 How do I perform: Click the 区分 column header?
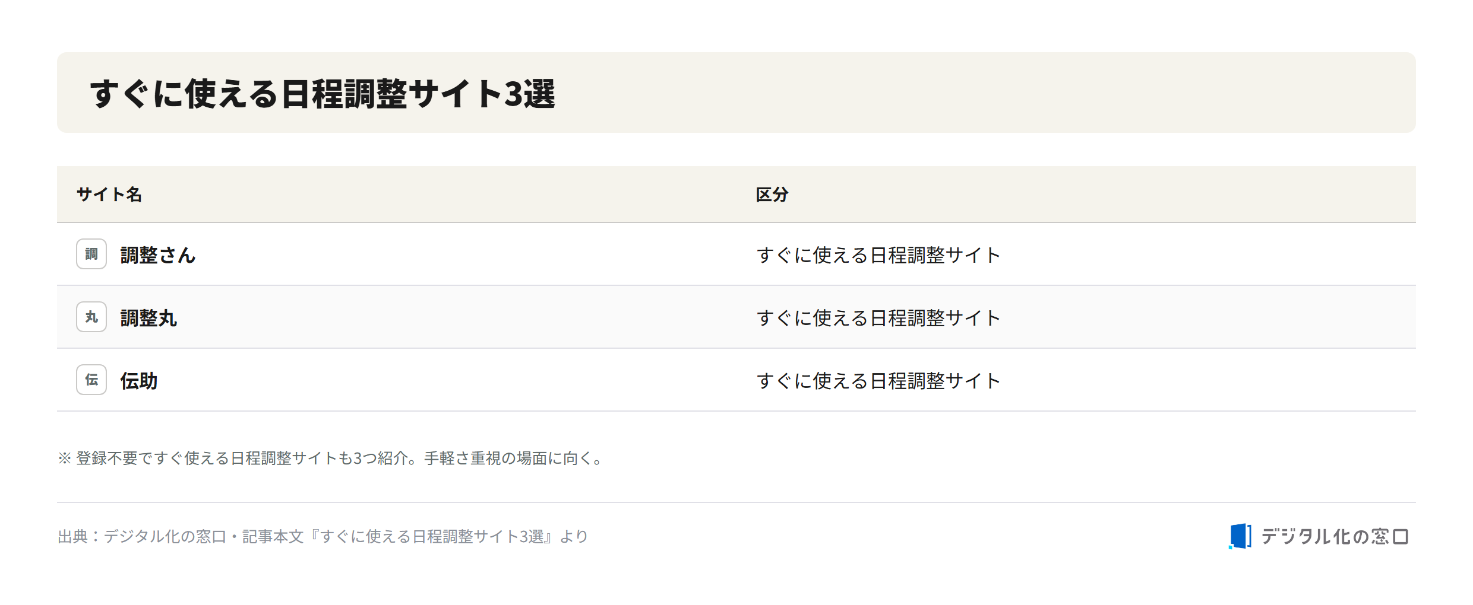(772, 195)
